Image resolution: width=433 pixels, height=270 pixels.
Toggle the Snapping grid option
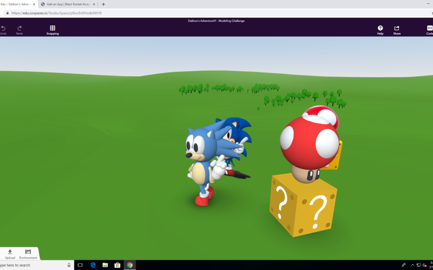[x=53, y=30]
